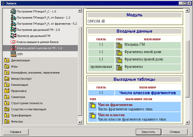Image resolution: width=193 pixels, height=137 pixels.
Task: Select Классы цепей и циклов по ГМ
Action: [39, 48]
